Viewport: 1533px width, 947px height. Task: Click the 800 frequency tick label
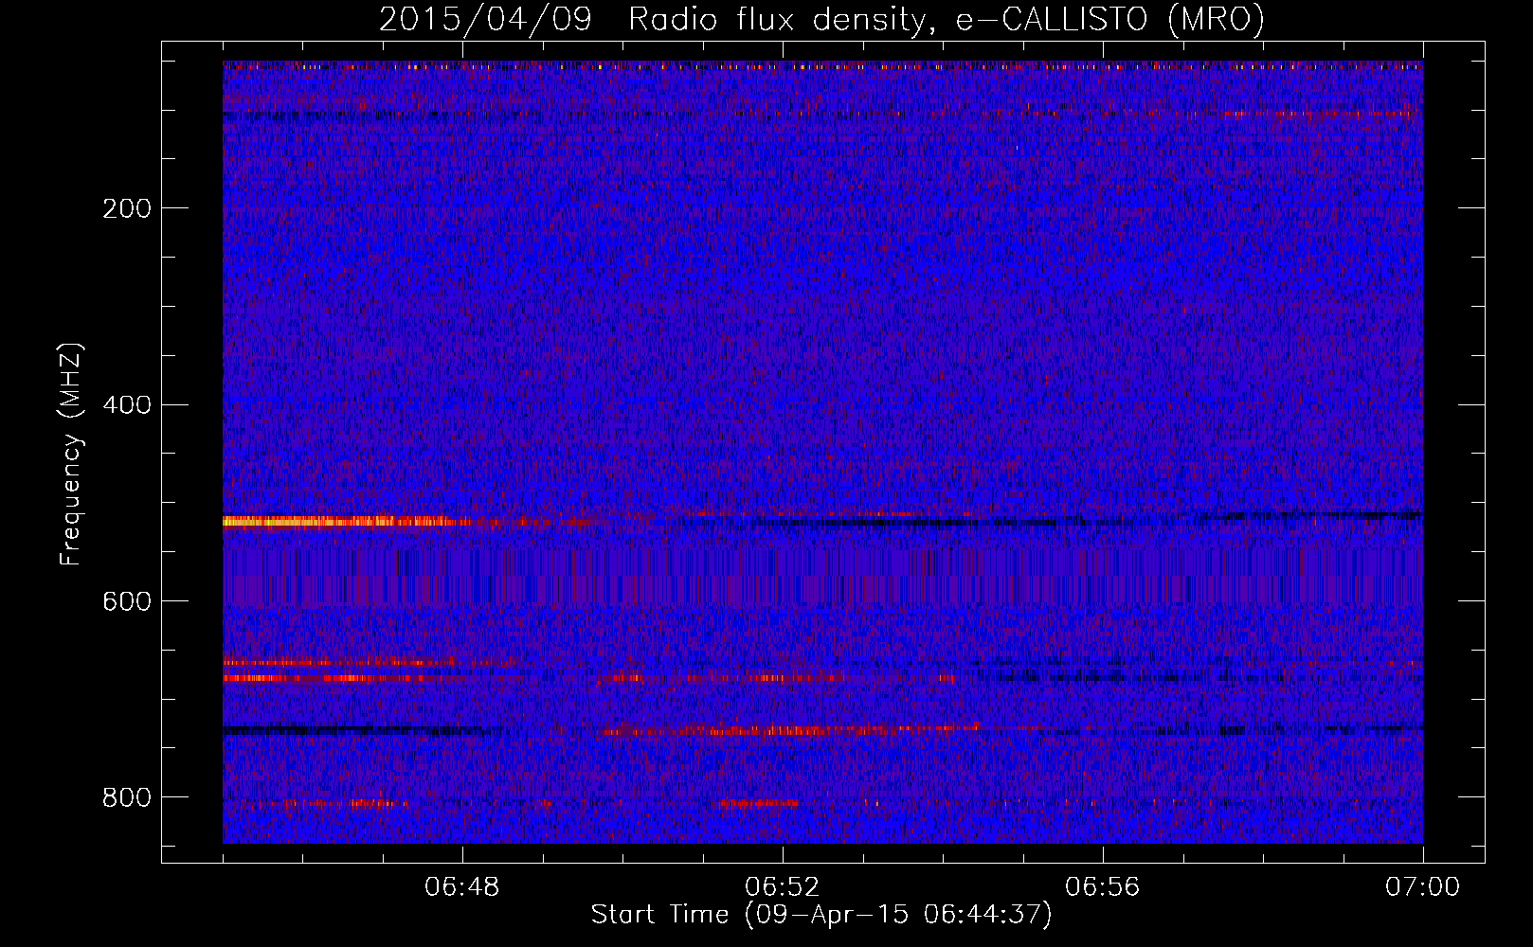(127, 797)
